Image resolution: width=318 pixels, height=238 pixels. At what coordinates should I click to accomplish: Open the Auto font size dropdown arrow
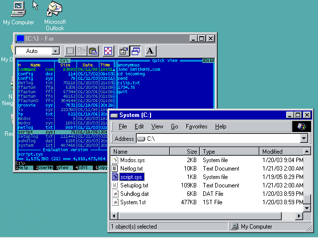(55, 51)
